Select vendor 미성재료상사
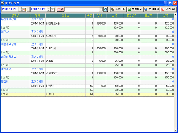The width and height of the screenshot is (178, 133). click(9, 44)
